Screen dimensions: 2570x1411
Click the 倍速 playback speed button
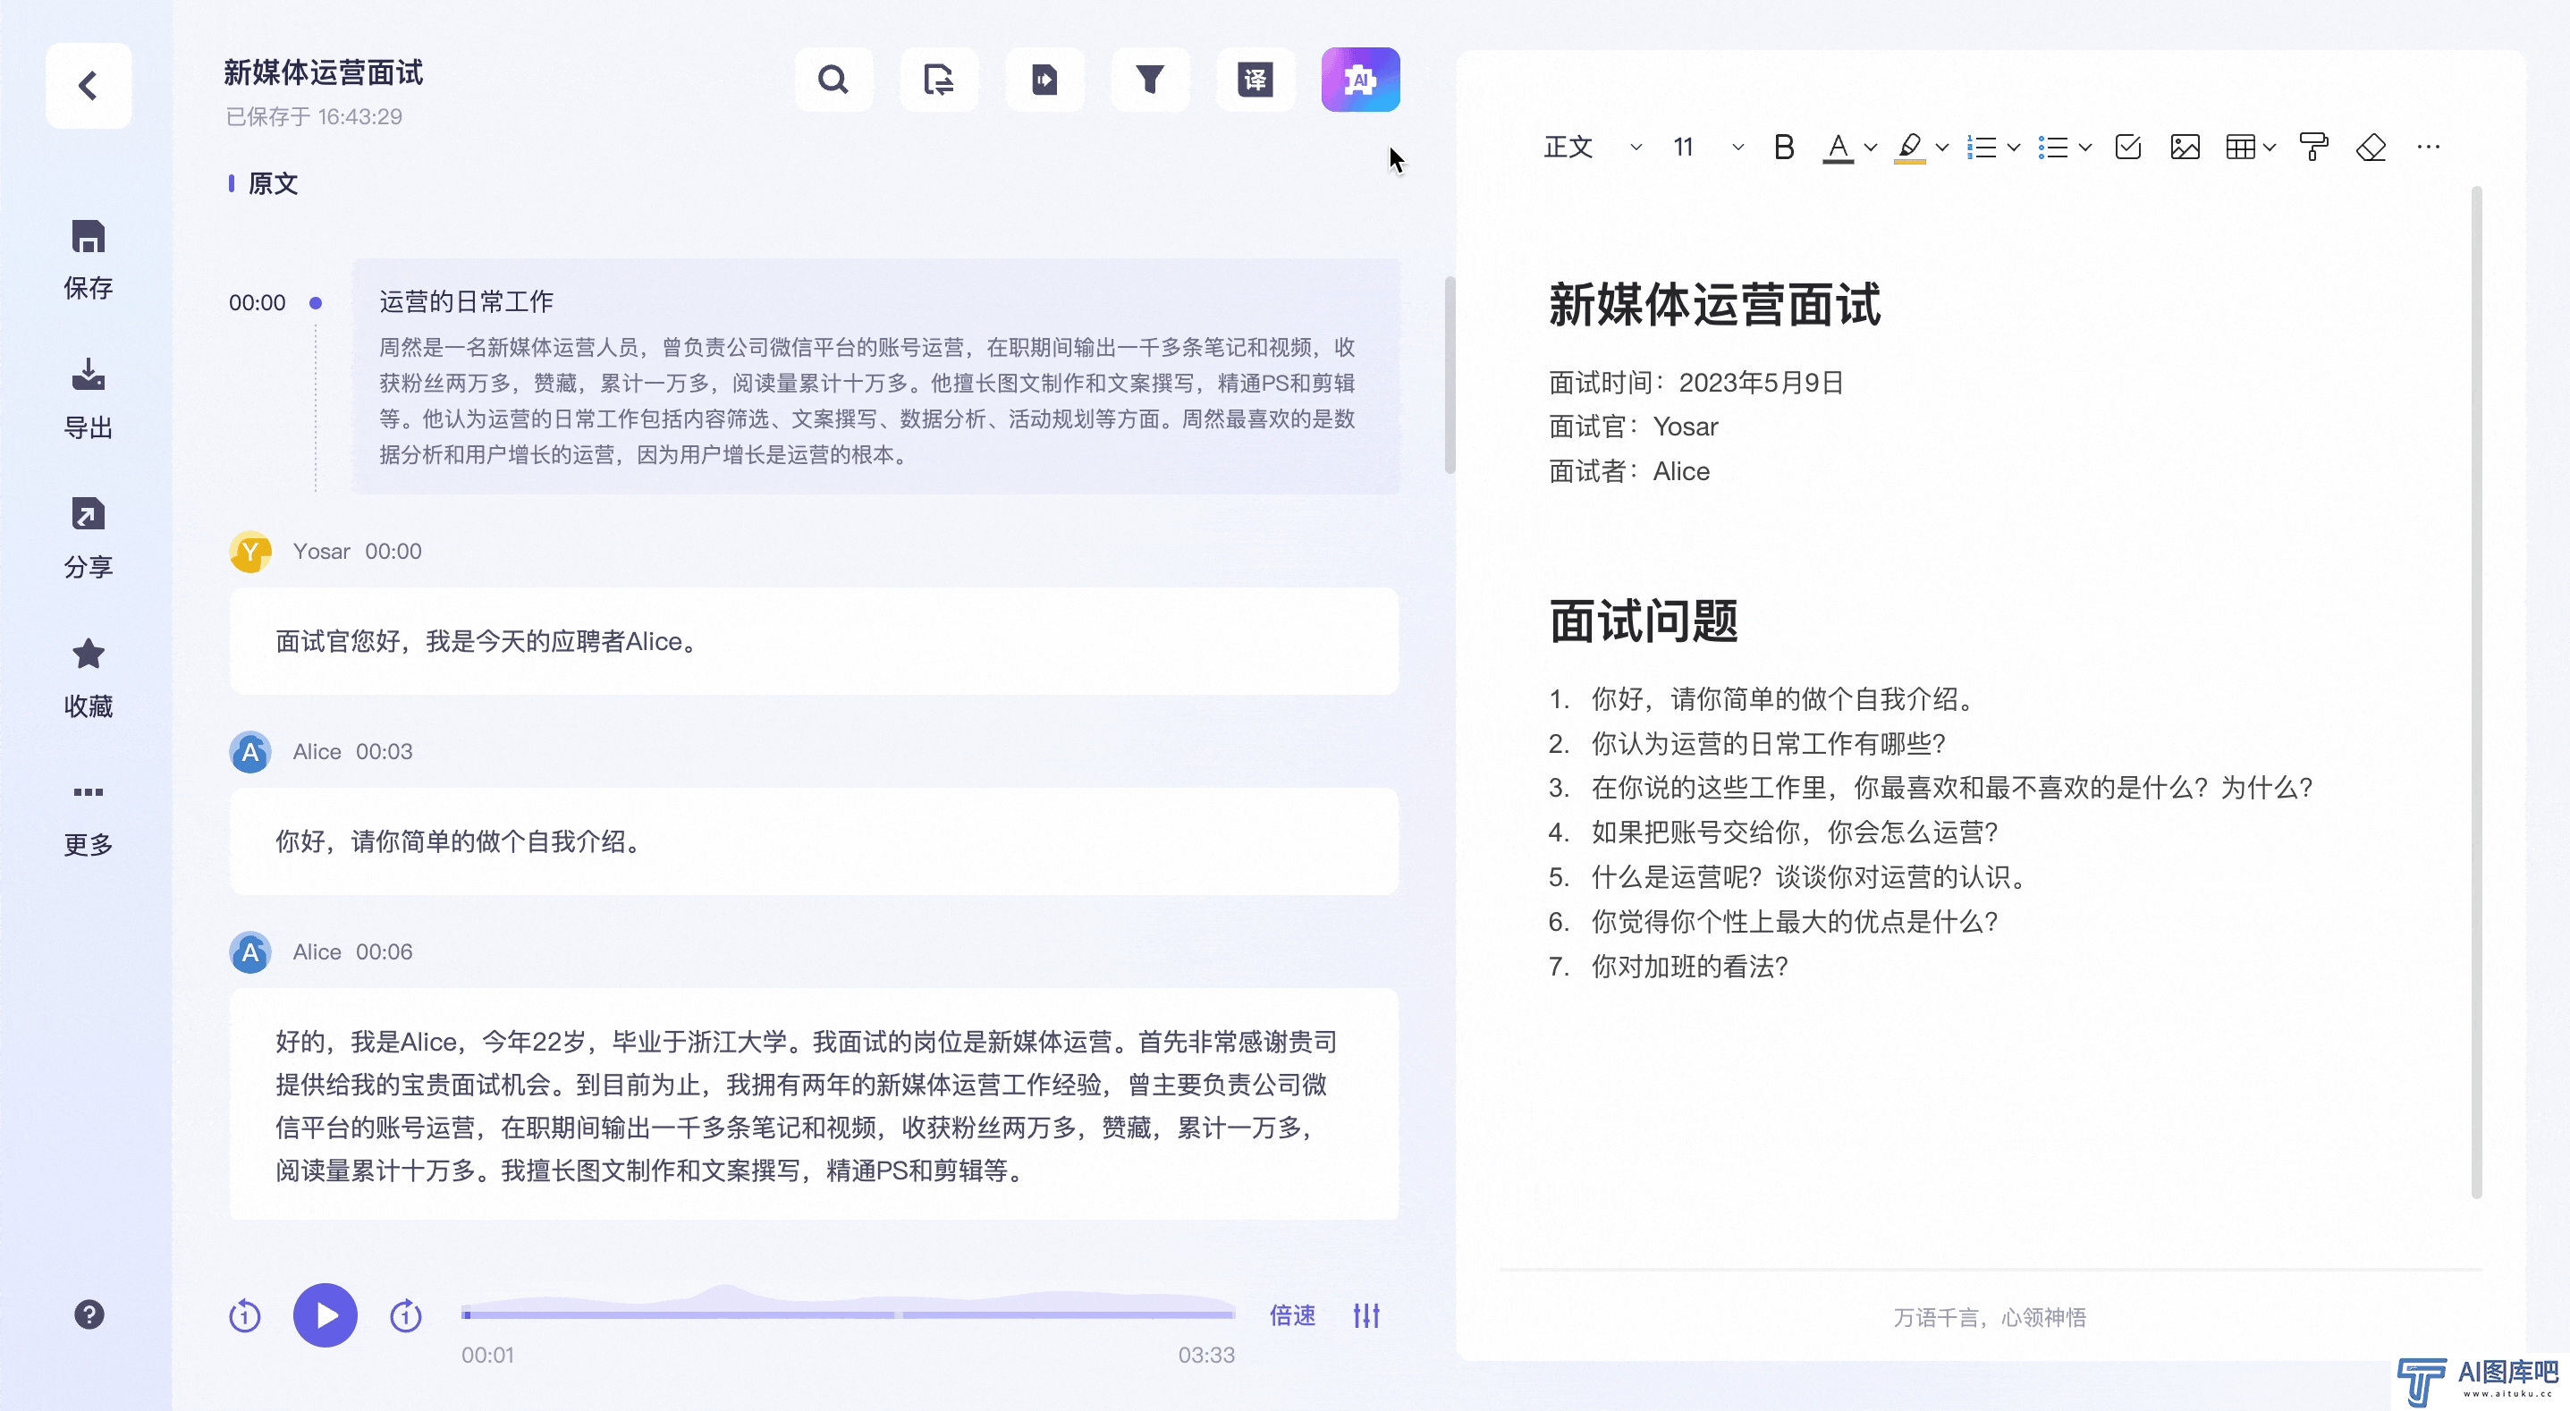(1292, 1315)
